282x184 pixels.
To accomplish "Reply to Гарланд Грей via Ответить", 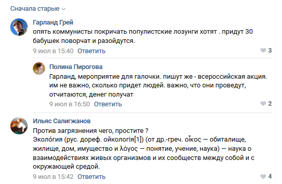I will point(91,51).
